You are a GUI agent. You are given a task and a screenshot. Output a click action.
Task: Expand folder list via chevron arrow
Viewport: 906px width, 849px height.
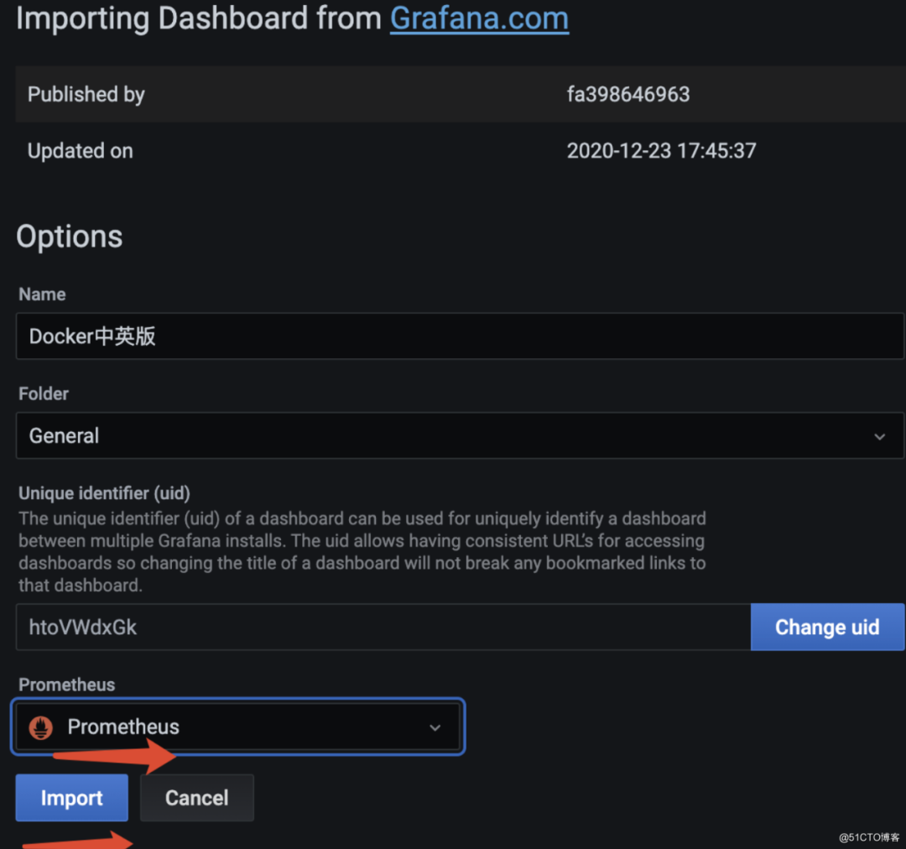point(879,436)
